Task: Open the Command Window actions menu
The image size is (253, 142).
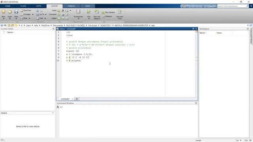Action: tap(196, 103)
